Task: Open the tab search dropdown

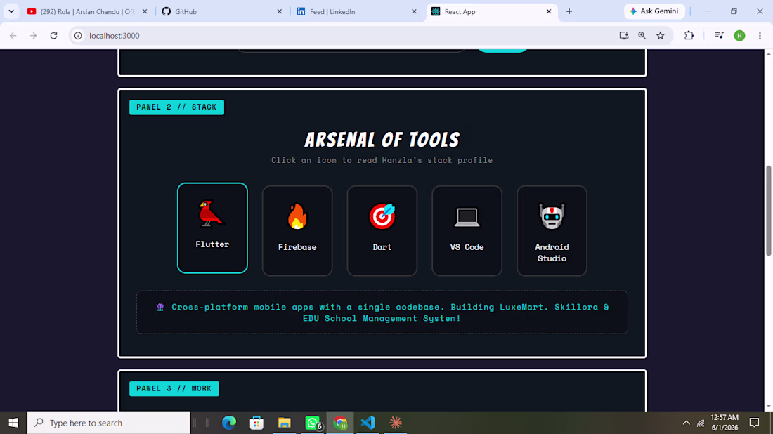Action: 11,11
